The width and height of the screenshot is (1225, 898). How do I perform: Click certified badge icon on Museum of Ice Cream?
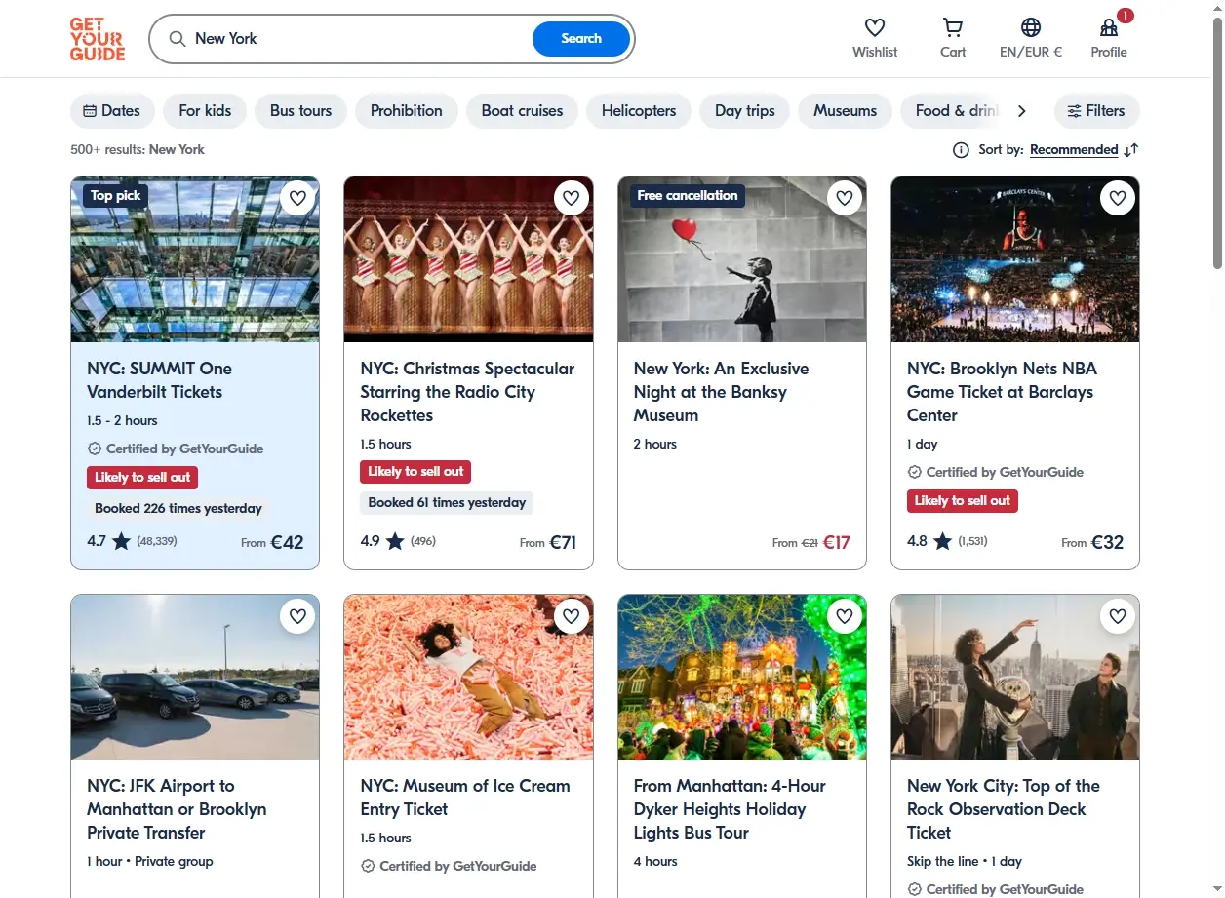(368, 867)
